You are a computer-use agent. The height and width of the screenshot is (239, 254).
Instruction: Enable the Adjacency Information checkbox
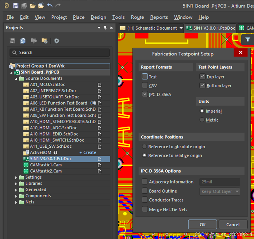(x=145, y=181)
